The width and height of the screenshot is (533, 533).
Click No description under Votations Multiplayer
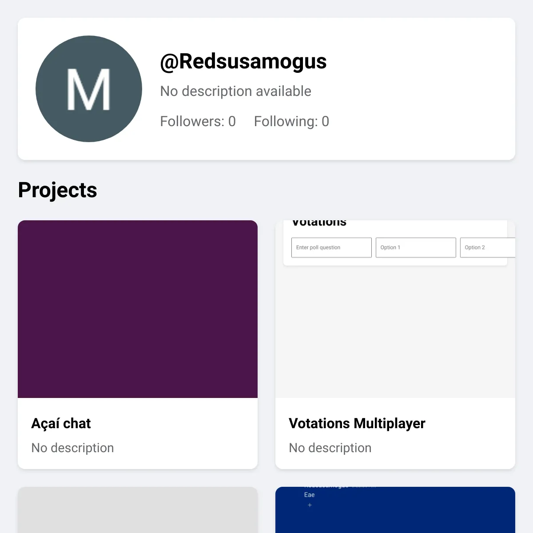[x=330, y=448]
